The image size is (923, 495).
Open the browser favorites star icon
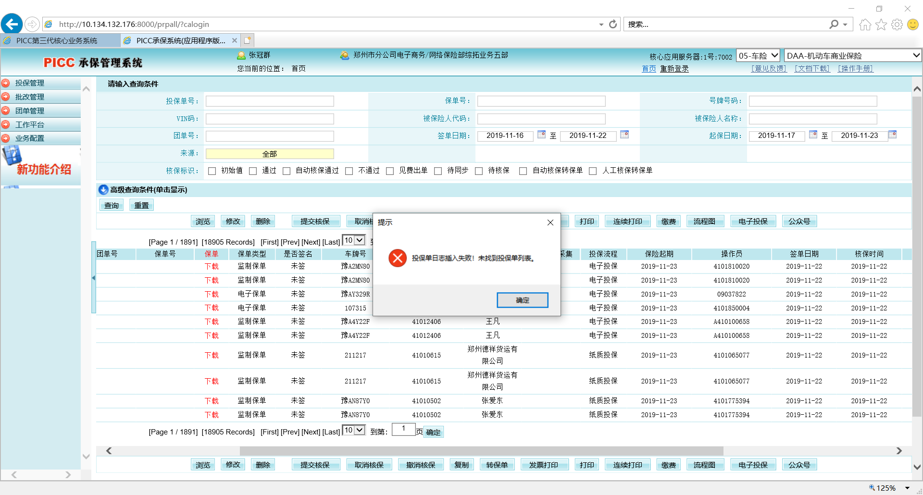(x=881, y=25)
